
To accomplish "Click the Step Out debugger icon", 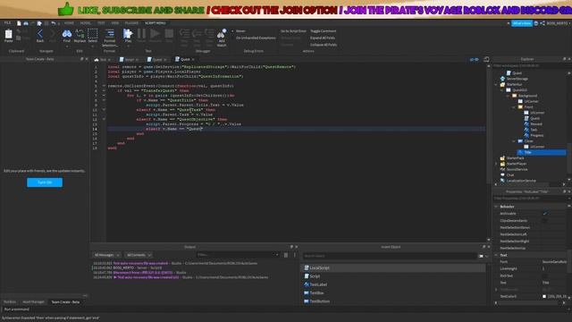I will pos(209,34).
